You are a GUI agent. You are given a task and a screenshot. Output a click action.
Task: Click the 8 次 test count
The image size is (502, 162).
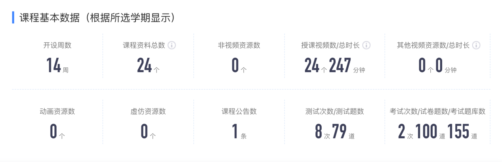323,132
